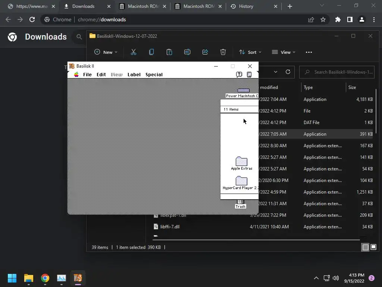The width and height of the screenshot is (382, 287).
Task: Click the Delete trash icon in Explorer
Action: [x=223, y=52]
